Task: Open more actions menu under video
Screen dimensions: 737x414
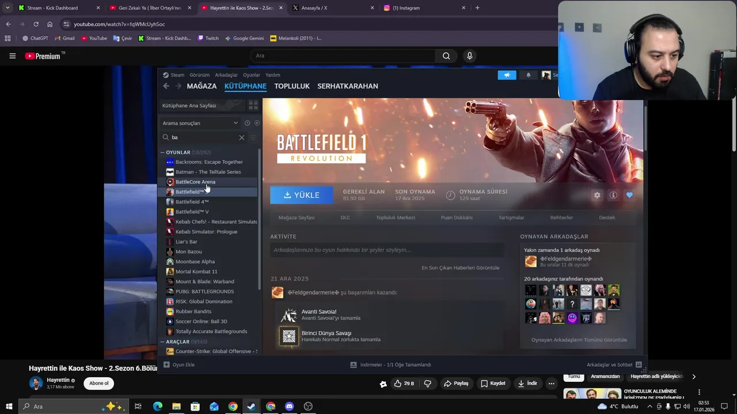Action: click(x=551, y=384)
